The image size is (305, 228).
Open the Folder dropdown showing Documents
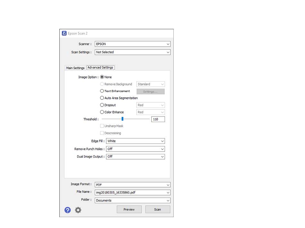point(133,200)
